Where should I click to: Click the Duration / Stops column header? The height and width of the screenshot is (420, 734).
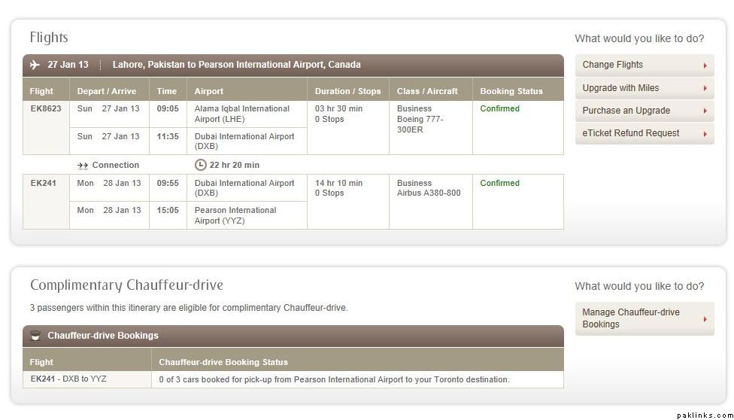(347, 91)
